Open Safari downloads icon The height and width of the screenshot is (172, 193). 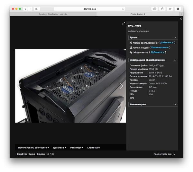(x=178, y=9)
